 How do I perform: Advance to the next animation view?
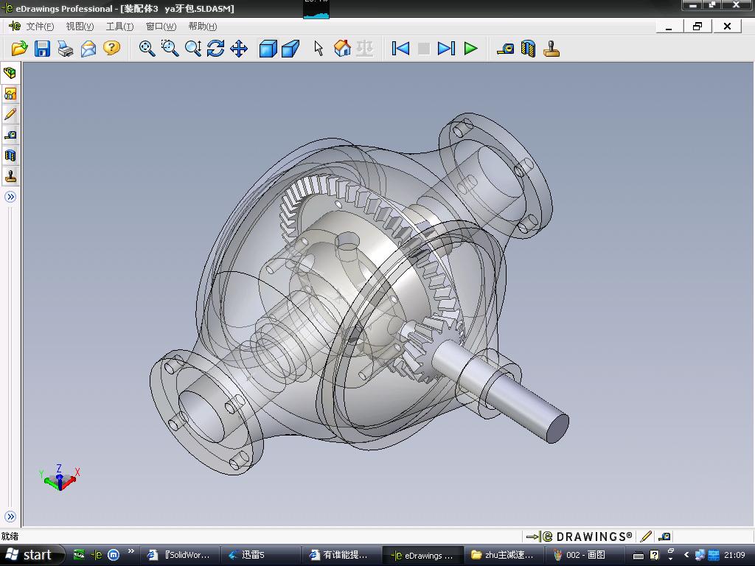pyautogui.click(x=446, y=48)
